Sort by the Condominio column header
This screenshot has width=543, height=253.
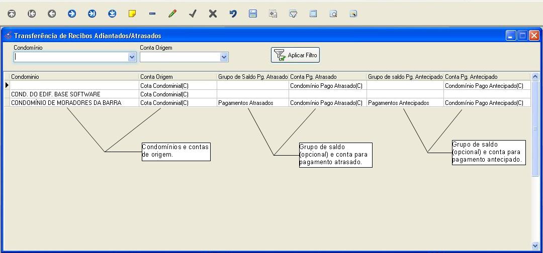tap(74, 77)
